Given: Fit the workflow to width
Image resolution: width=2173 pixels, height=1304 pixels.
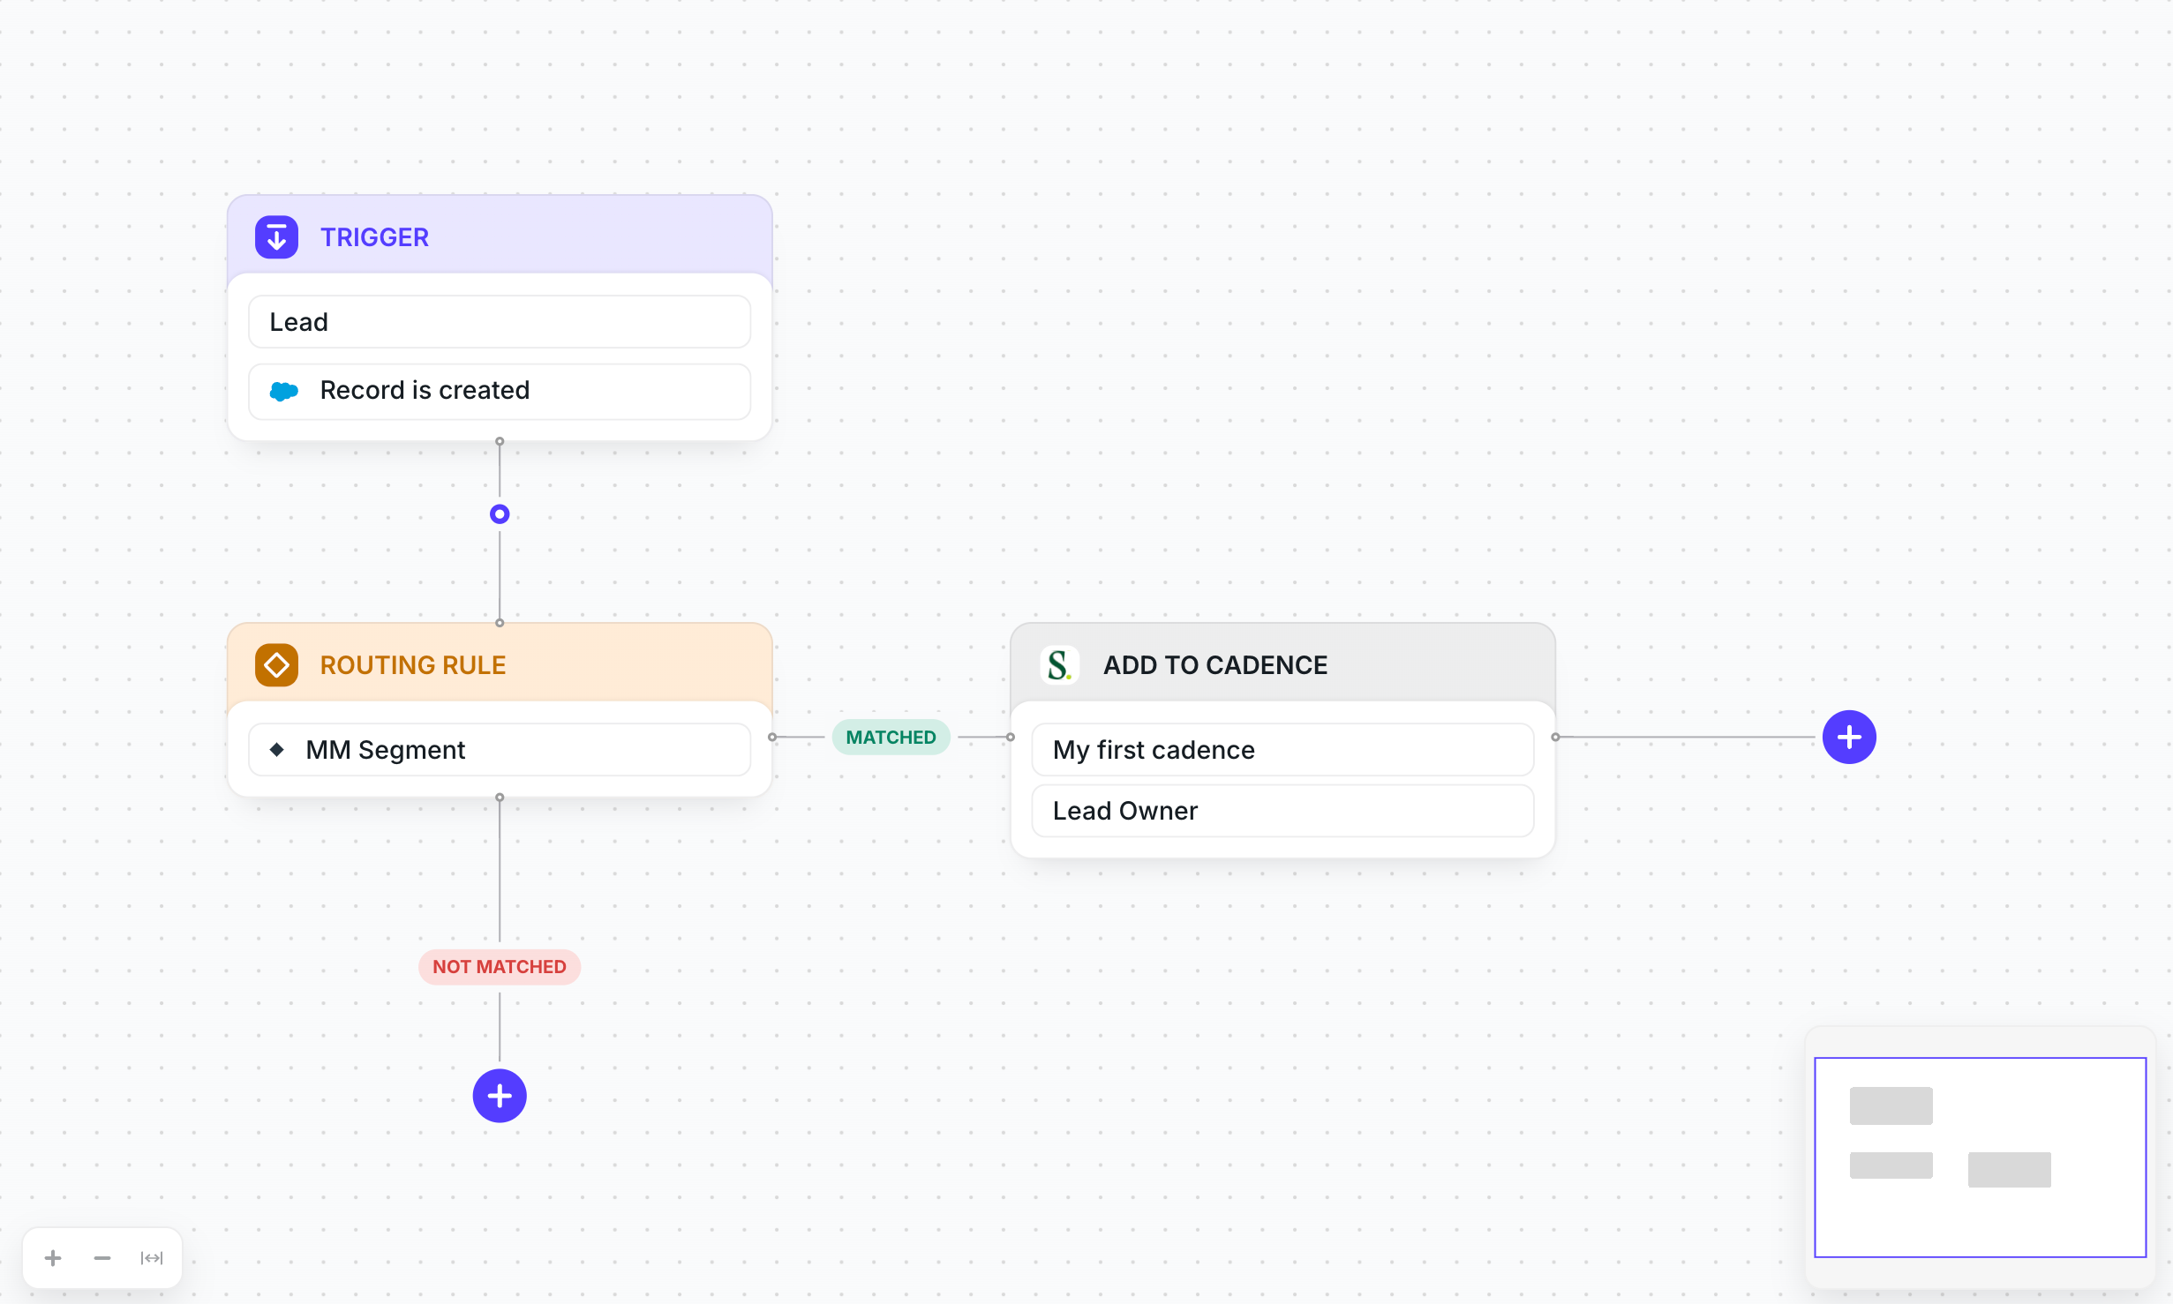Looking at the screenshot, I should (152, 1257).
